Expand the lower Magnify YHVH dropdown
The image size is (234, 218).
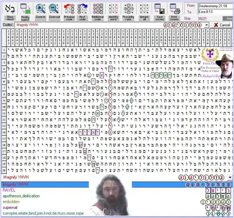(x=230, y=178)
